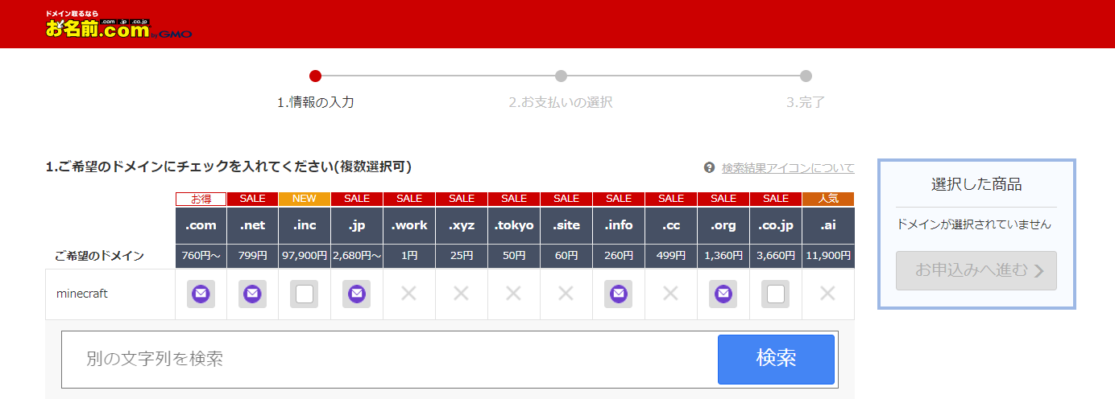Open the 検索結果アイコンについて link
The width and height of the screenshot is (1115, 399).
[x=787, y=168]
